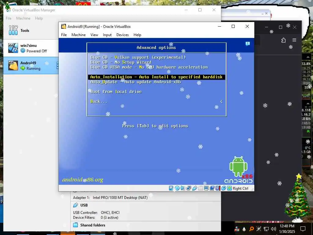Click the keyboard capture green arrow indicator
Screen dimensions: 313x235
(230, 188)
